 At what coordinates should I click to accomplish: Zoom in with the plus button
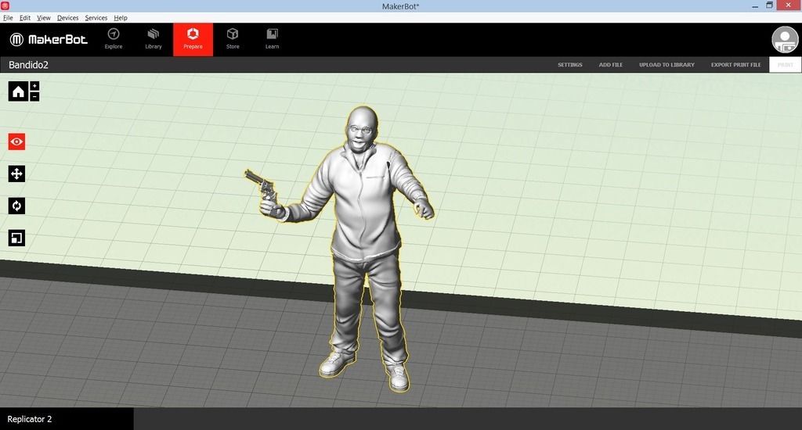coord(34,86)
